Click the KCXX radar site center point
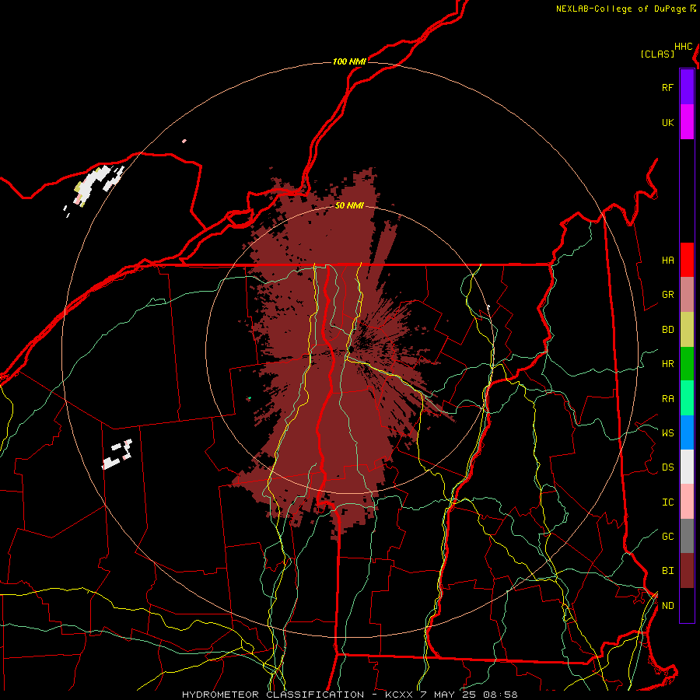Screen dimensions: 700x700 tap(352, 348)
